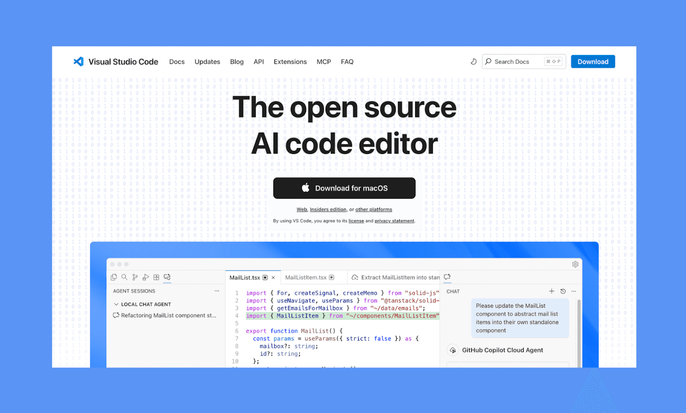The width and height of the screenshot is (686, 413).
Task: Click the chat panel vertical scrollbar
Action: [x=579, y=333]
